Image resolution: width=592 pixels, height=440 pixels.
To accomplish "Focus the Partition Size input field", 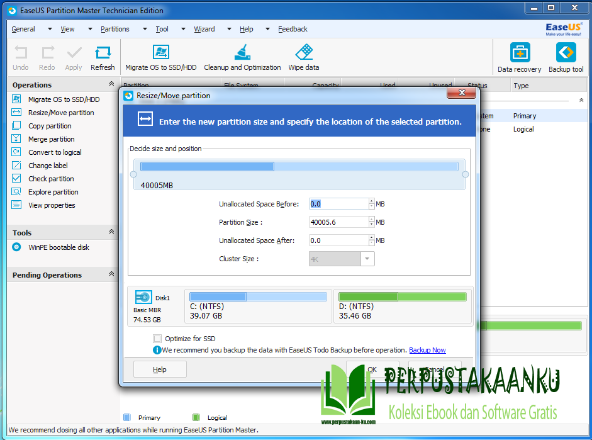I will 338,222.
